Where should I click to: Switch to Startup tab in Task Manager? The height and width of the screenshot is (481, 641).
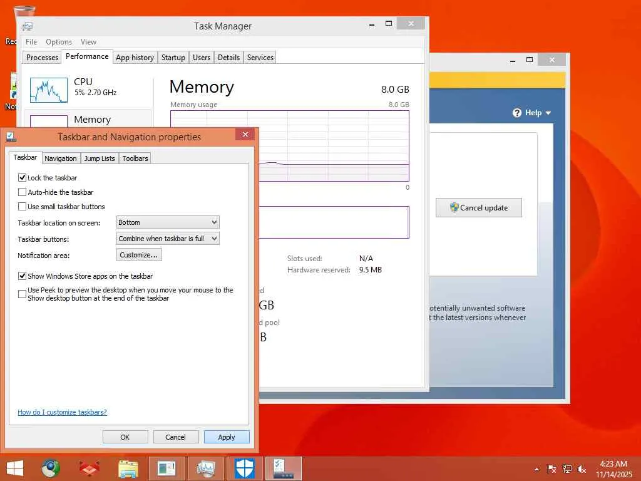pyautogui.click(x=173, y=58)
